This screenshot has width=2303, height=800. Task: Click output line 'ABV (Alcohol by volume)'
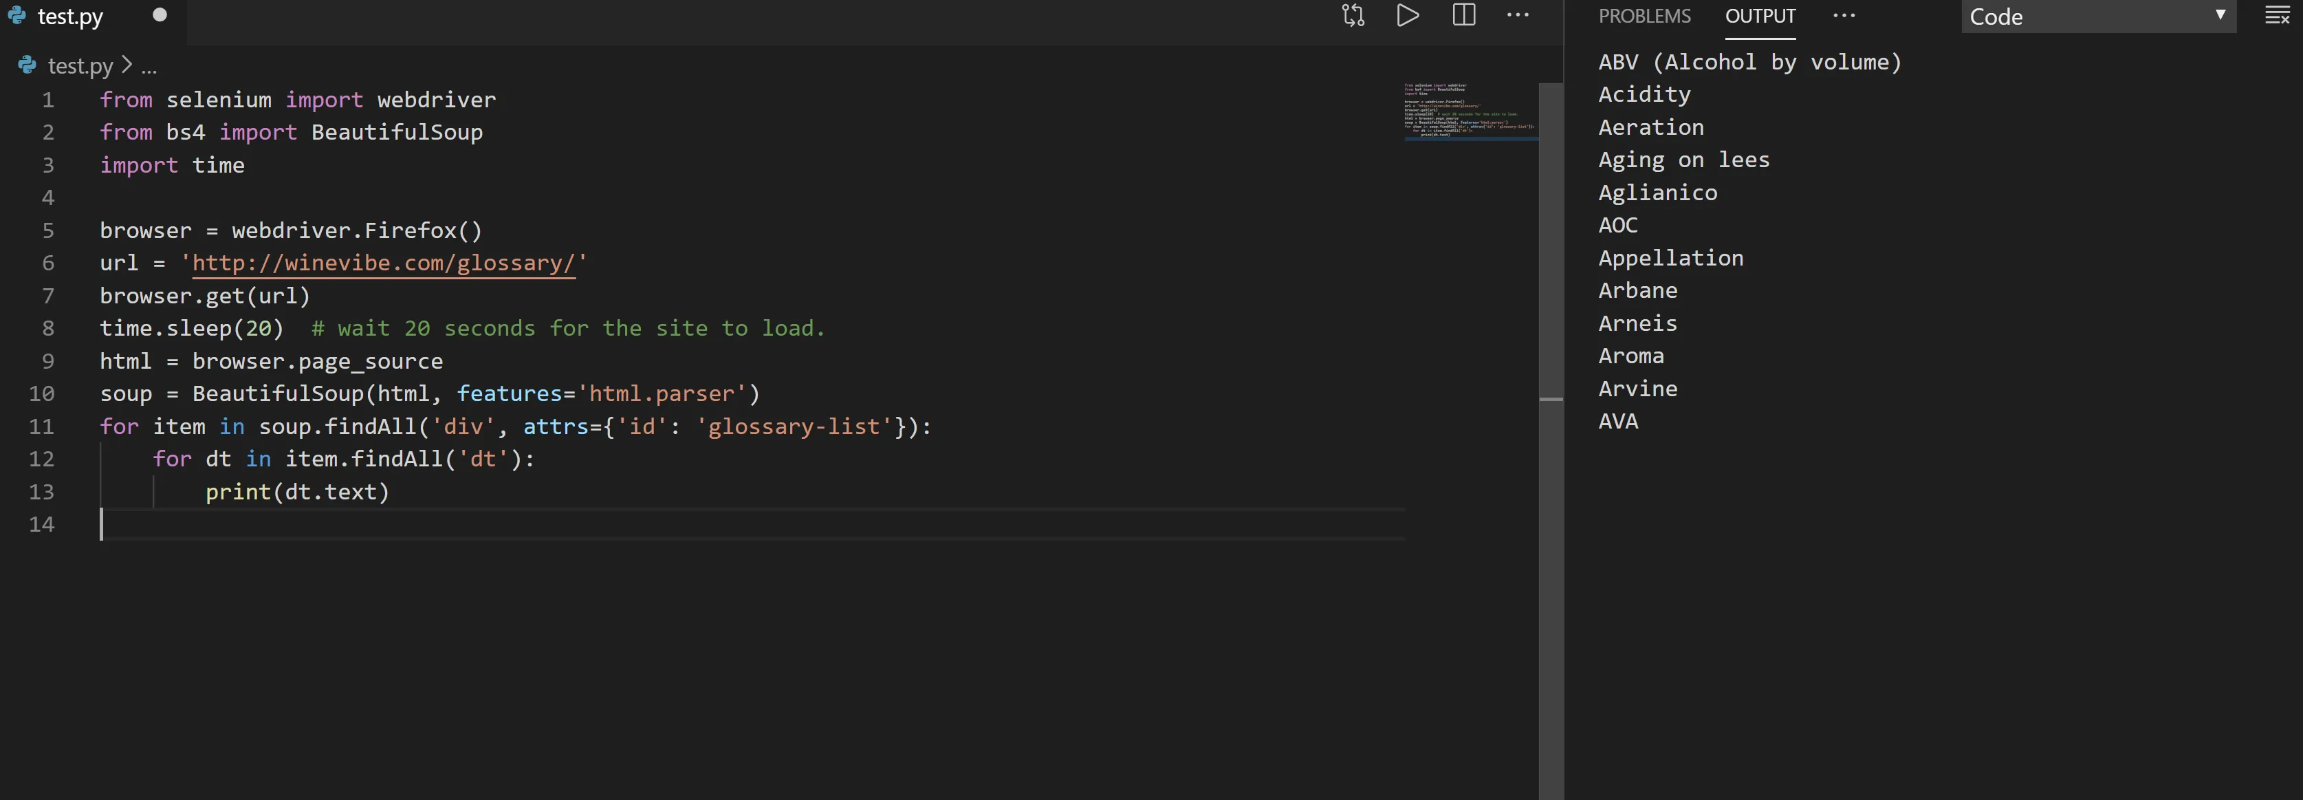click(1749, 63)
